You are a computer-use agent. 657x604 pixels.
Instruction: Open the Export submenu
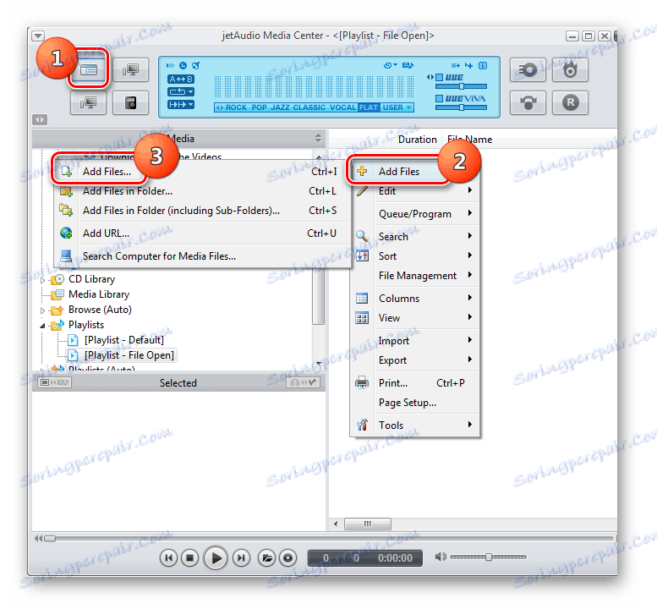point(414,360)
